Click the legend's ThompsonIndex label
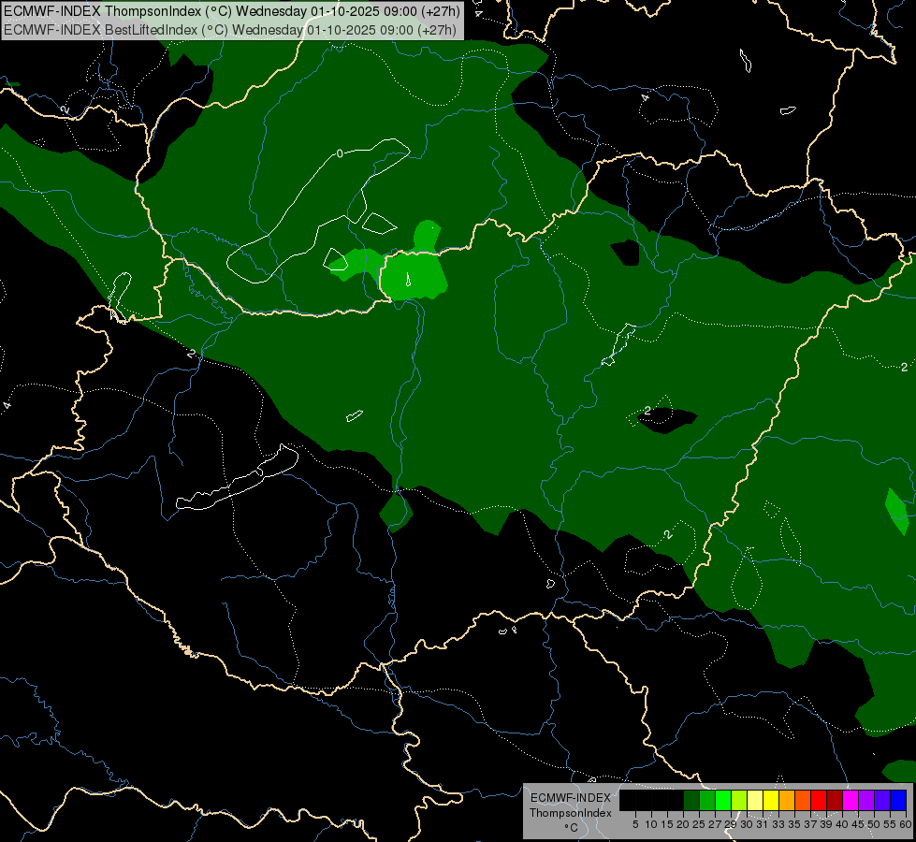 pos(571,813)
